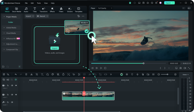Screen dimensions: 194x112
Task: Toggle visibility of Video 1 track
Action: [16, 95]
